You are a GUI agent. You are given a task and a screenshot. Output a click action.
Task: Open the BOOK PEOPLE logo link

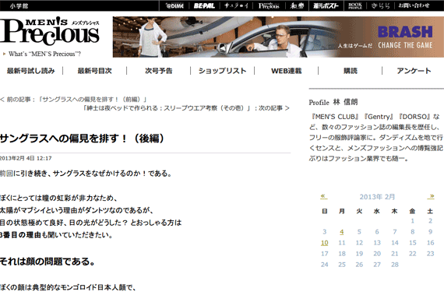(x=355, y=5)
